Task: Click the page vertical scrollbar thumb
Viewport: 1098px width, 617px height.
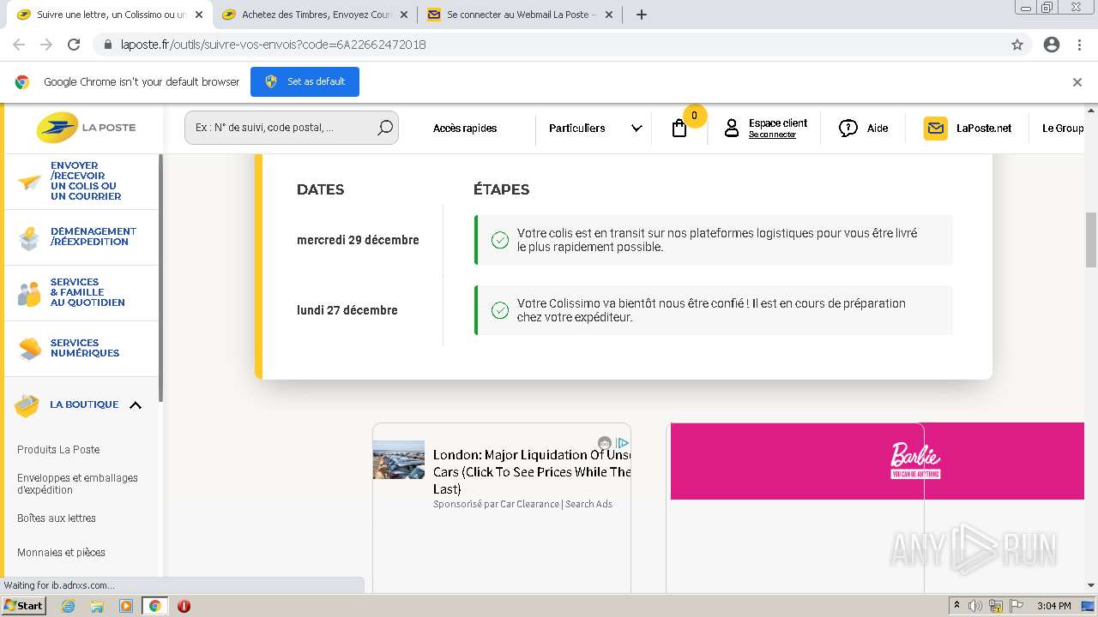Action: [1091, 241]
